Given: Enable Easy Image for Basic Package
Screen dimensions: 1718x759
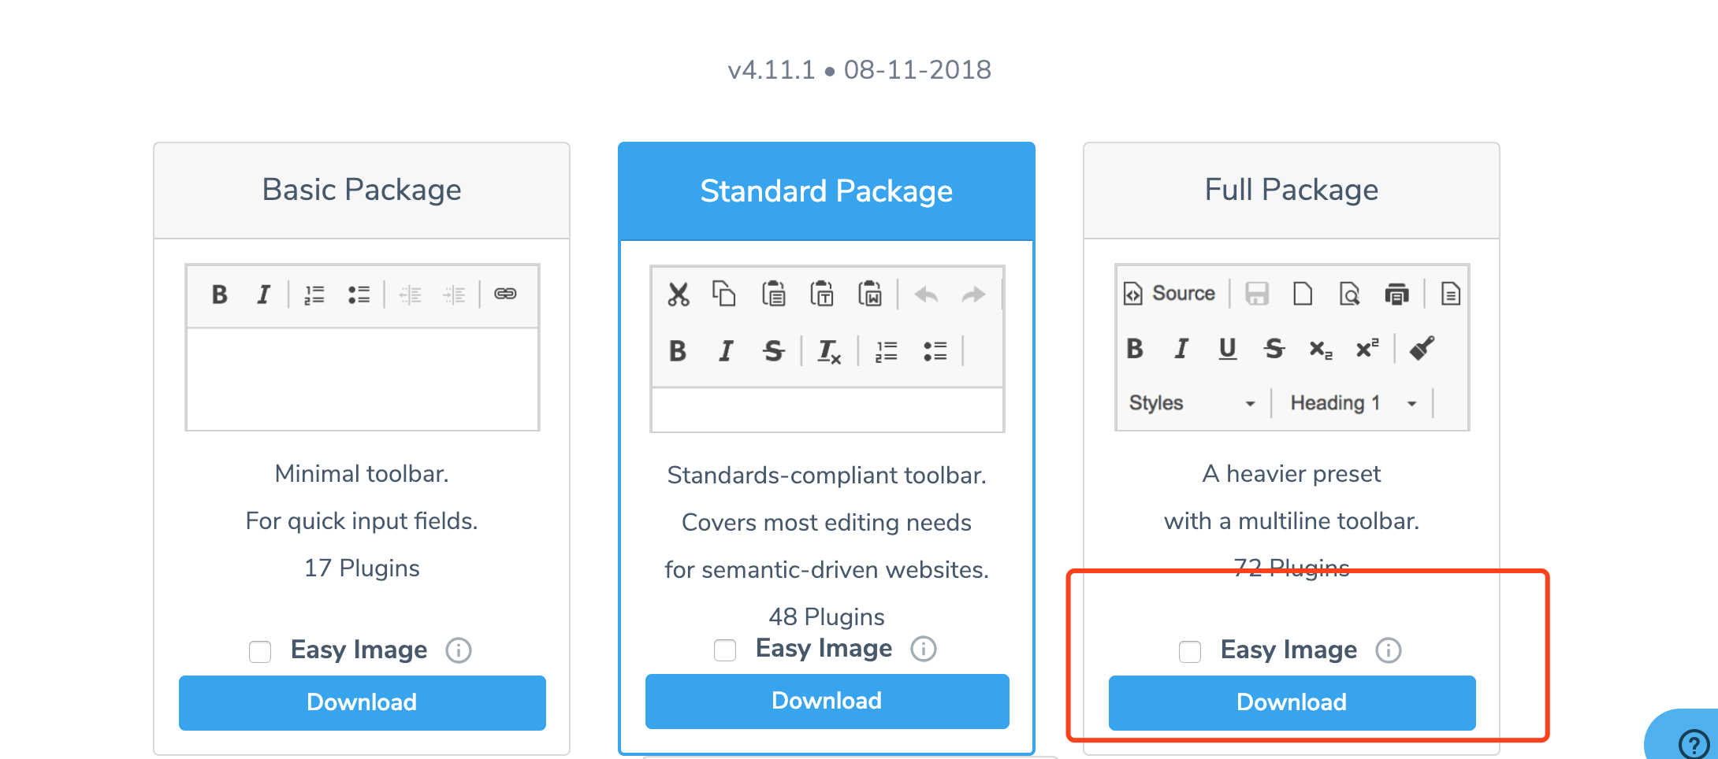Looking at the screenshot, I should point(260,651).
